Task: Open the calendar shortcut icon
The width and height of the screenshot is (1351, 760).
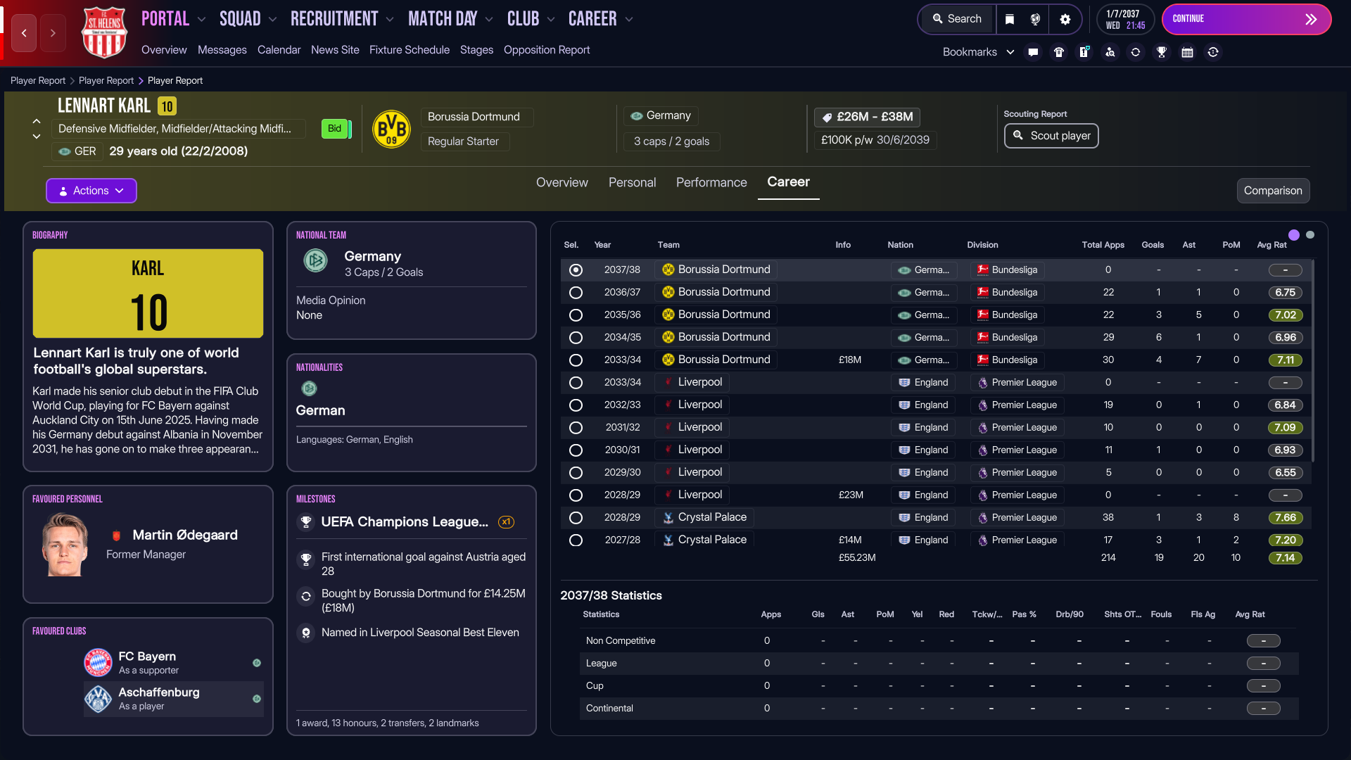Action: coord(1187,52)
